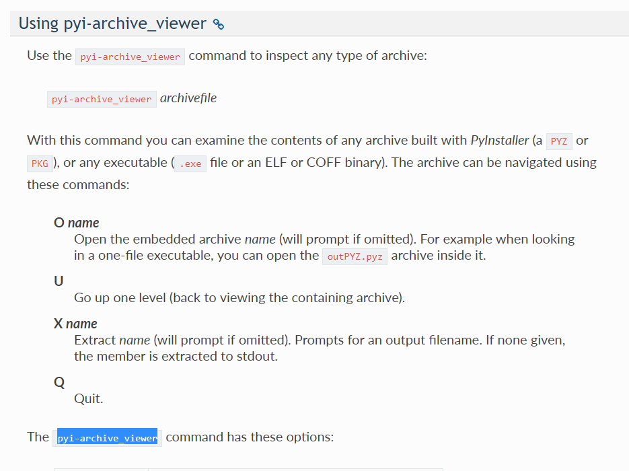Click the highlighted pyi-archive_viewer selection

[107, 438]
